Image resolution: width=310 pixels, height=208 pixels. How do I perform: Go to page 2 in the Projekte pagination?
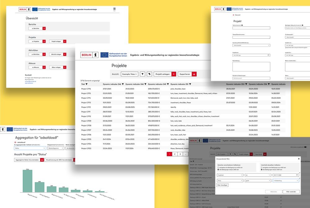pos(175,154)
